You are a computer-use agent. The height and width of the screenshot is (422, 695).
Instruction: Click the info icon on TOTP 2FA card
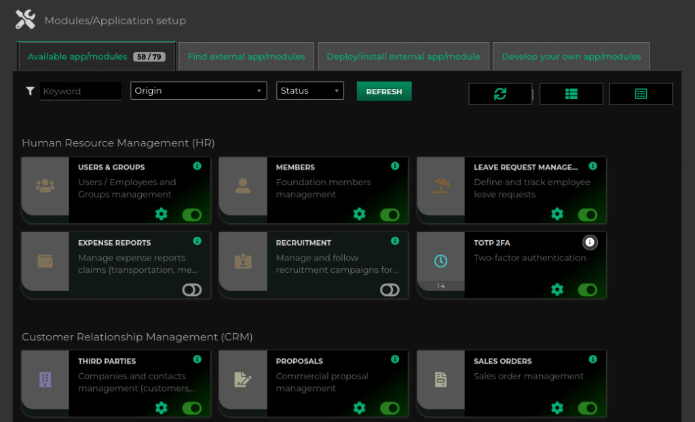coord(590,242)
